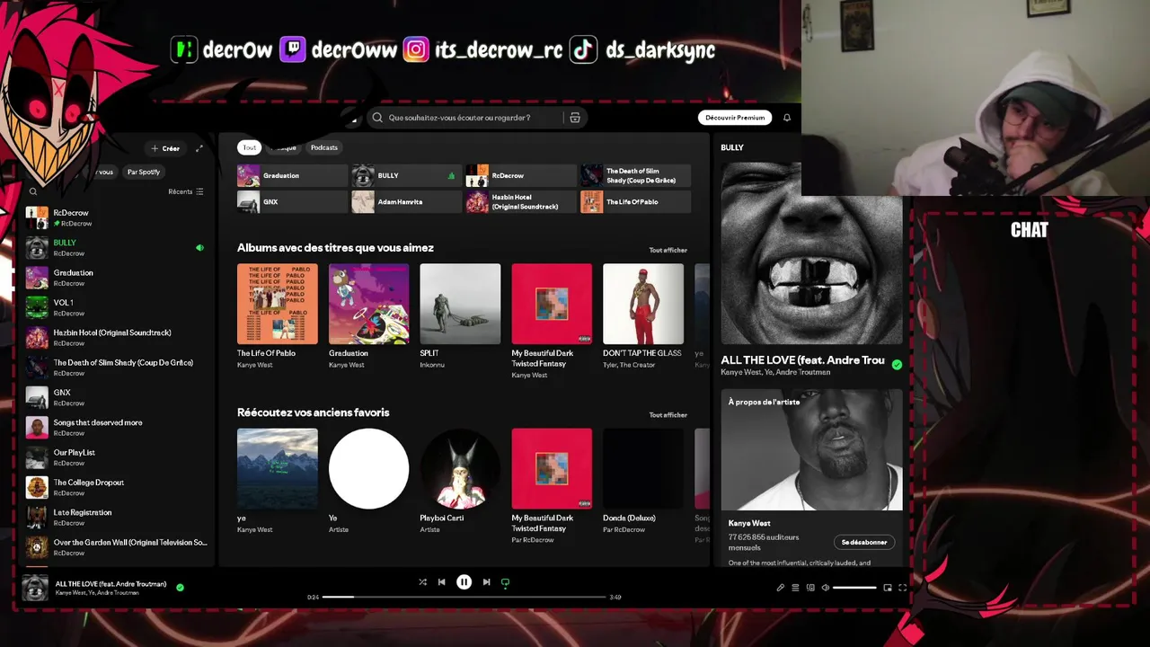Open the notifications bell icon
The width and height of the screenshot is (1150, 647).
[787, 118]
